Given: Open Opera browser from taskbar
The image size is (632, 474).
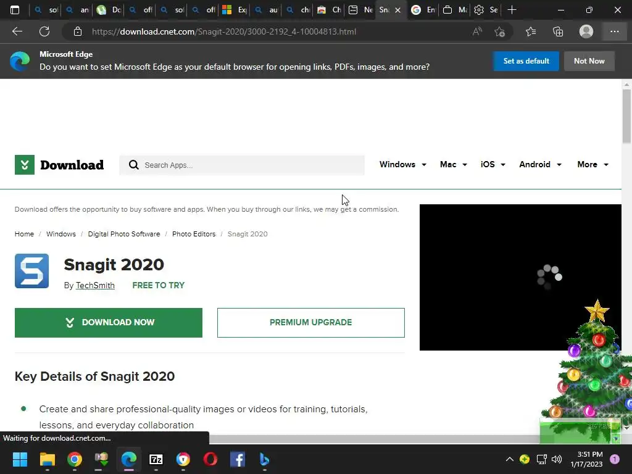Looking at the screenshot, I should click(x=210, y=459).
